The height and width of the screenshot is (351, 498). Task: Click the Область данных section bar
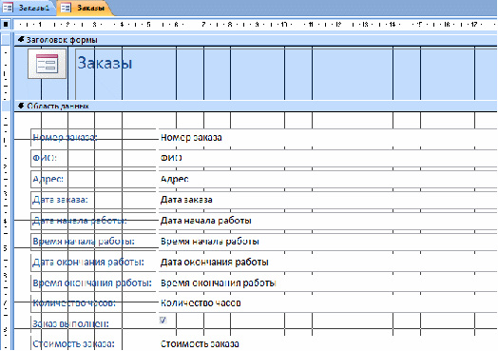click(256, 107)
